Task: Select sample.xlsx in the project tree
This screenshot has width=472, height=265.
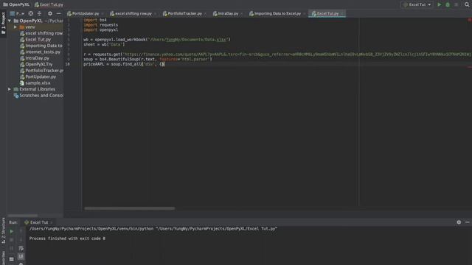Action: pos(35,83)
